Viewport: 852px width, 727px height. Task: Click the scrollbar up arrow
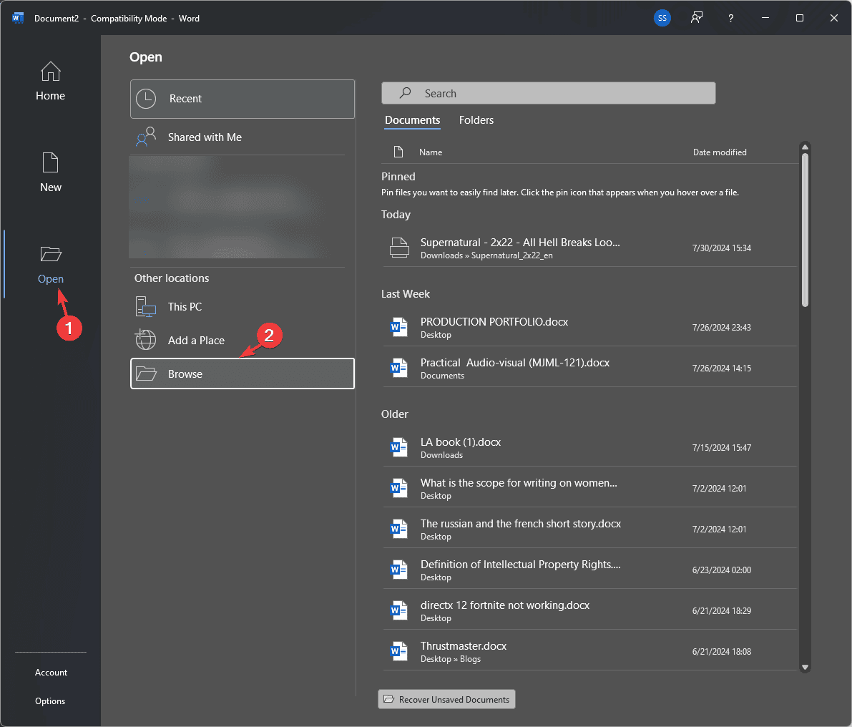pyautogui.click(x=806, y=147)
